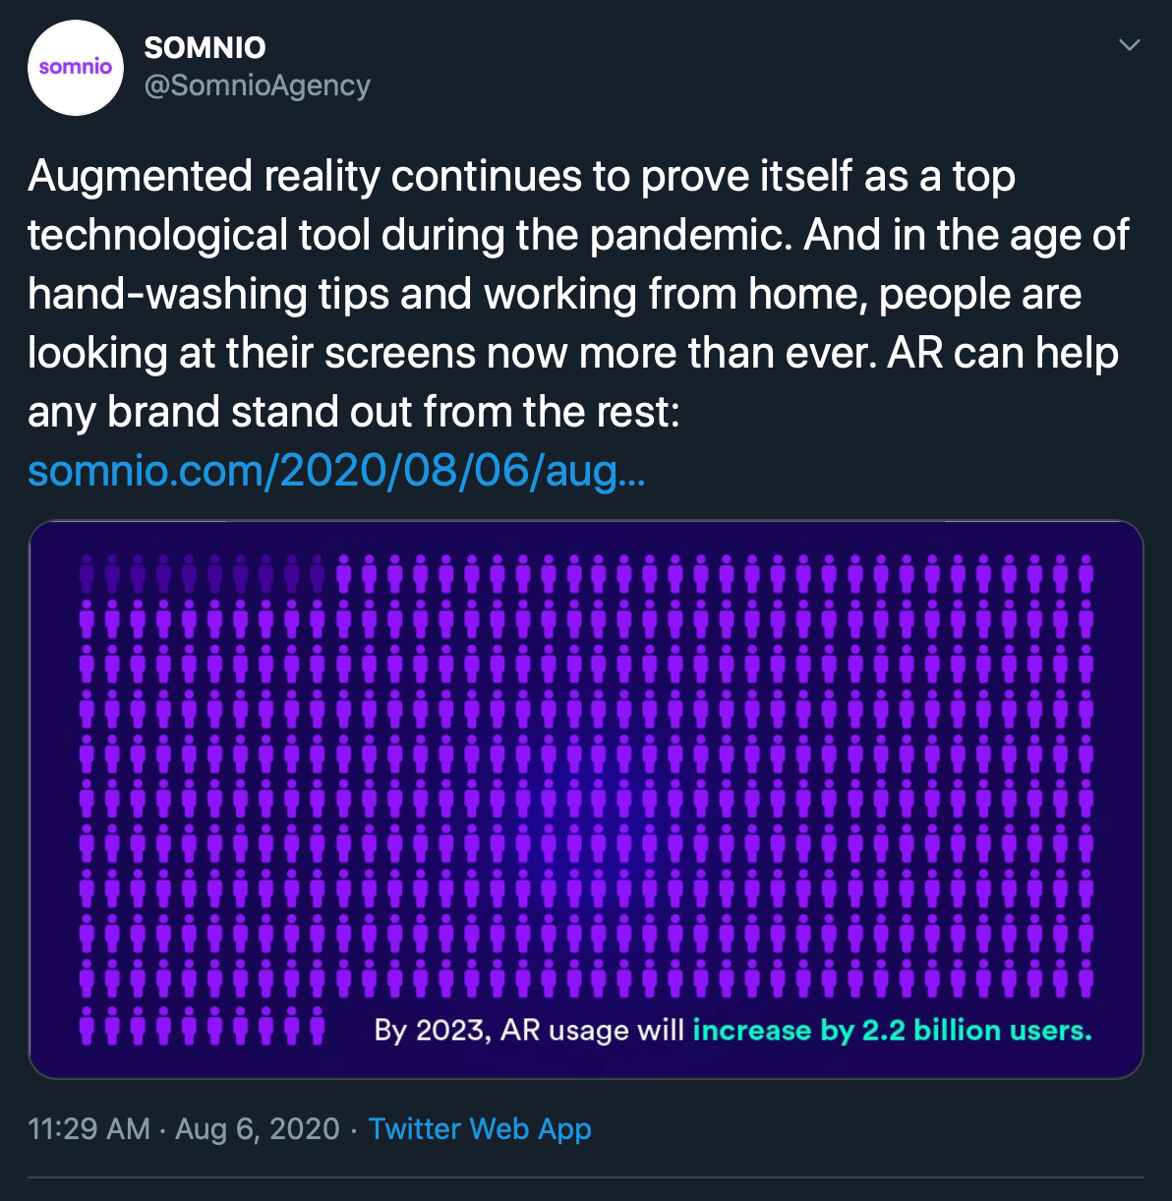Expand the tweet options chevron
Screen dimensions: 1172x1201
(x=1130, y=45)
